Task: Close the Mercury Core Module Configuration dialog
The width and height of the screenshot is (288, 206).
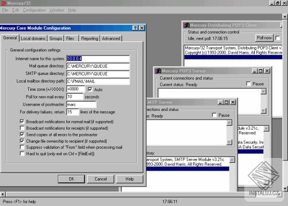Action: [x=142, y=28]
